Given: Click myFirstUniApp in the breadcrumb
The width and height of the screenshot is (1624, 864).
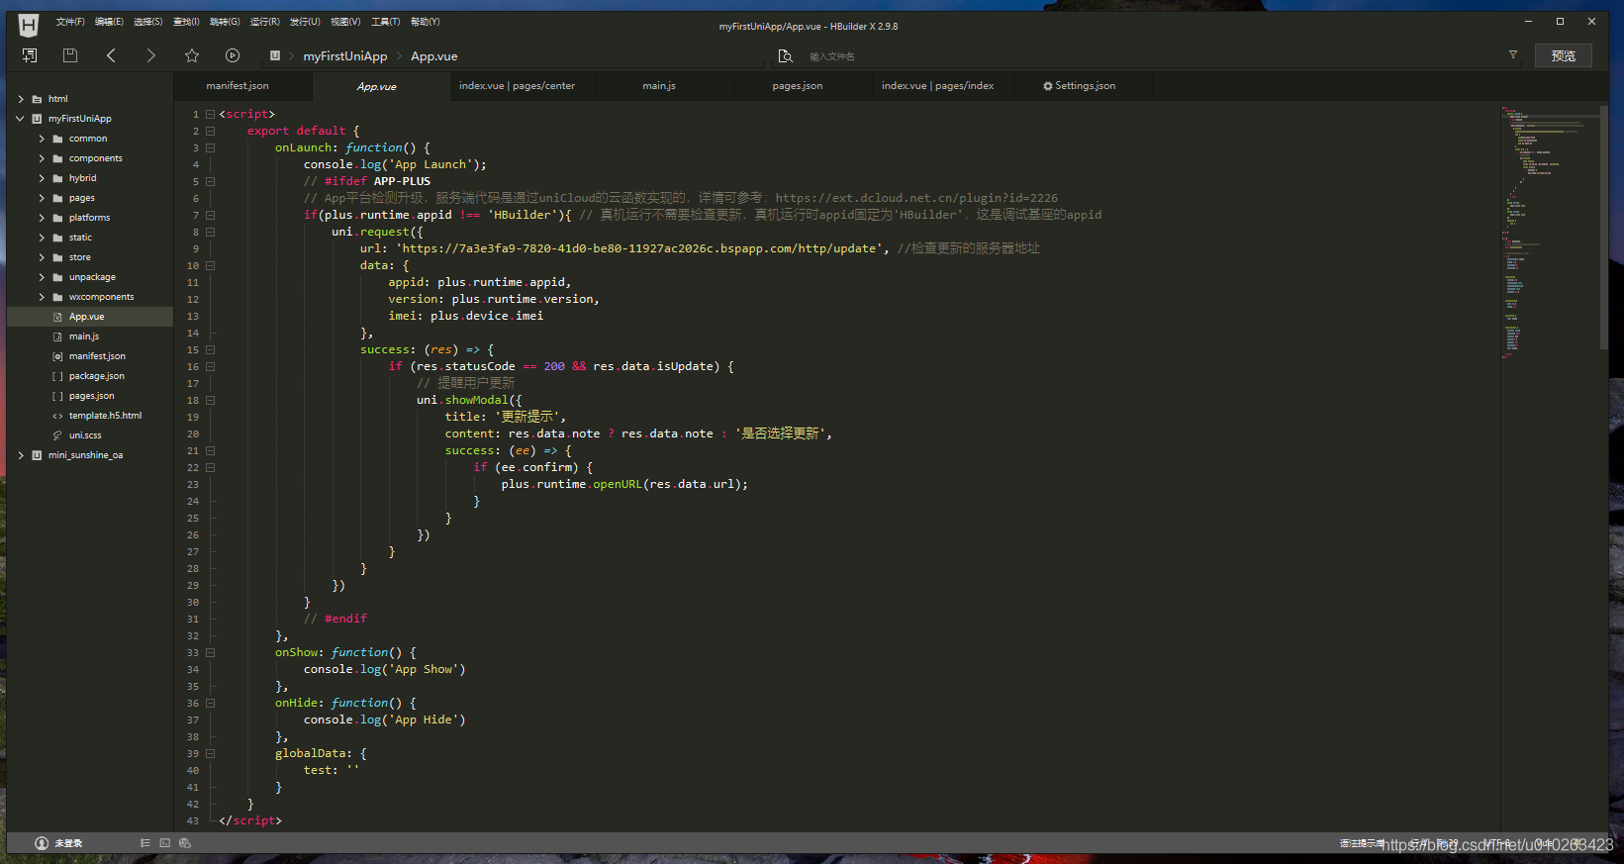Looking at the screenshot, I should coord(345,56).
